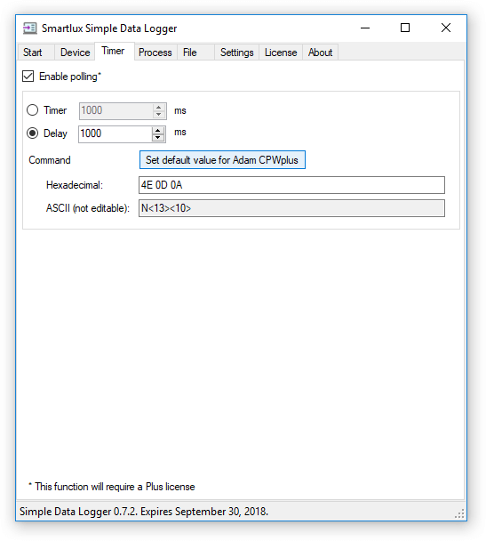Viewport: 486px width, 541px height.
Task: Click the ASCII not editable field
Action: [x=291, y=208]
